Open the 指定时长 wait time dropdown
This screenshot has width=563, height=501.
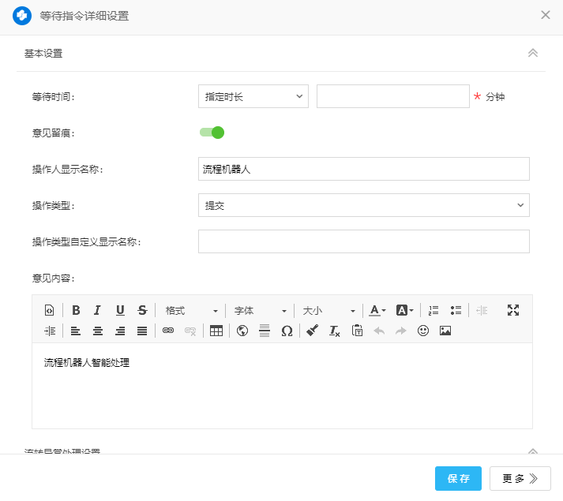(253, 96)
